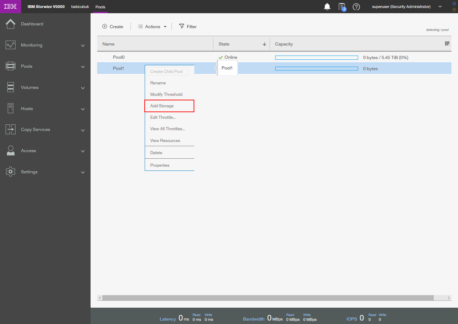Click the 0 bytes / 5.45 TiB (0%) text
Image resolution: width=458 pixels, height=324 pixels.
click(385, 58)
